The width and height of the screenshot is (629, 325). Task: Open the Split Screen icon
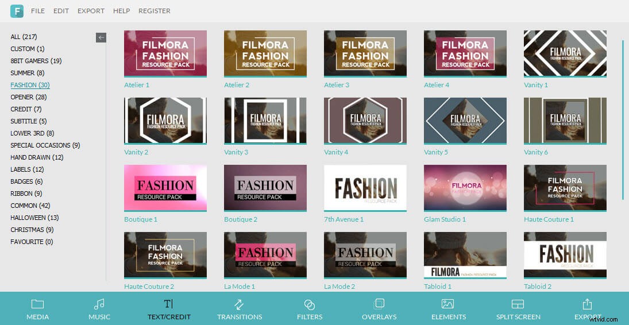click(x=518, y=304)
